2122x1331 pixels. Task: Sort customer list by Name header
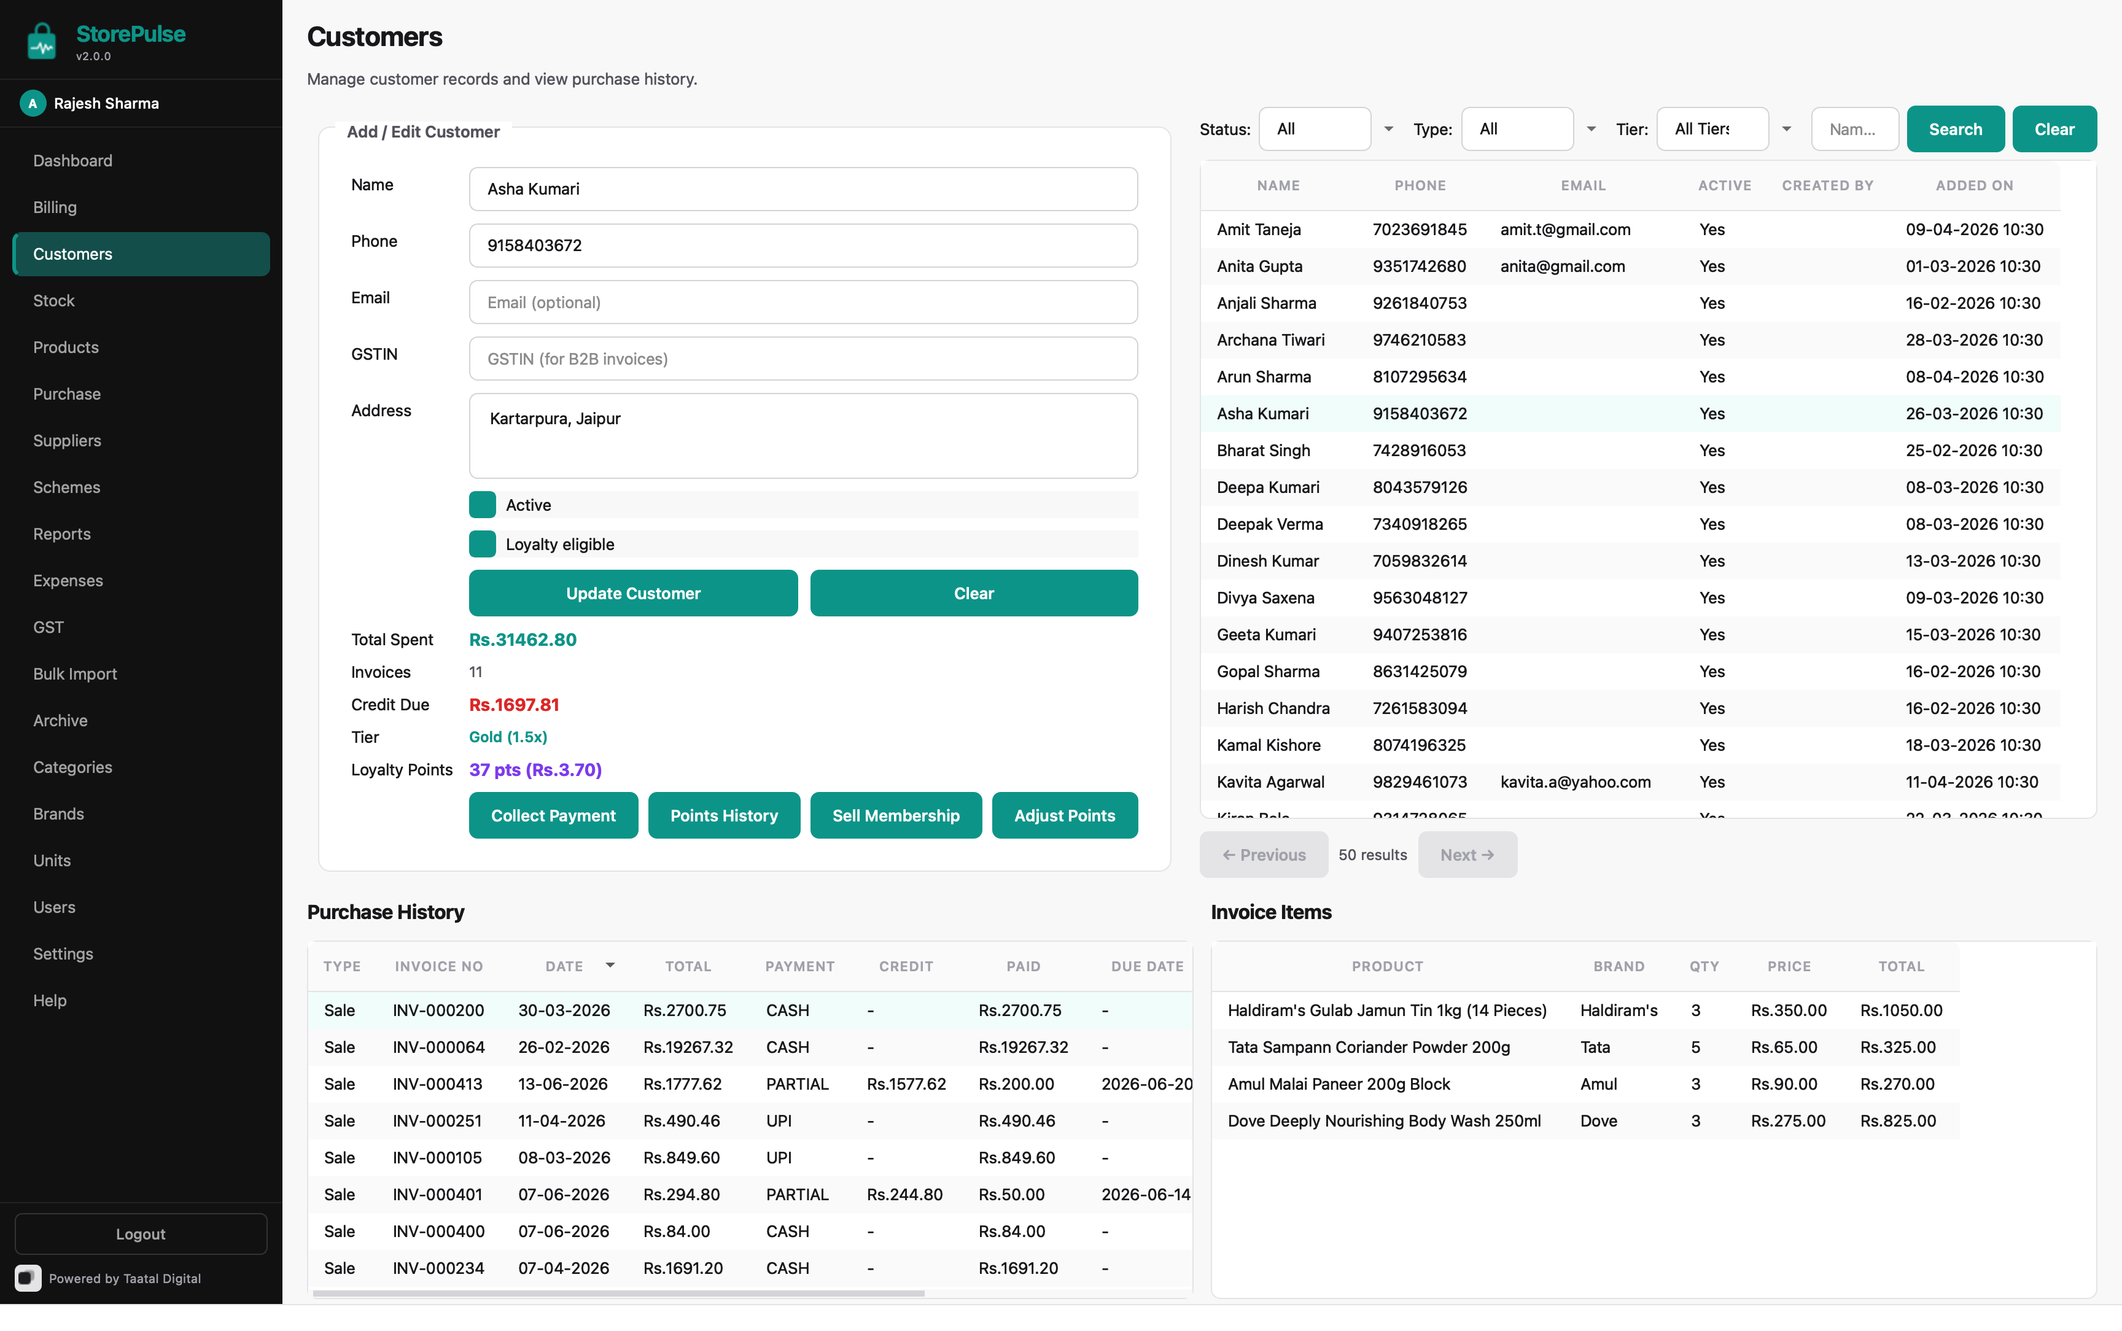click(1278, 186)
